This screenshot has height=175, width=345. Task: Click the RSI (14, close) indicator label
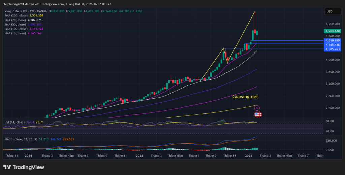[13, 122]
